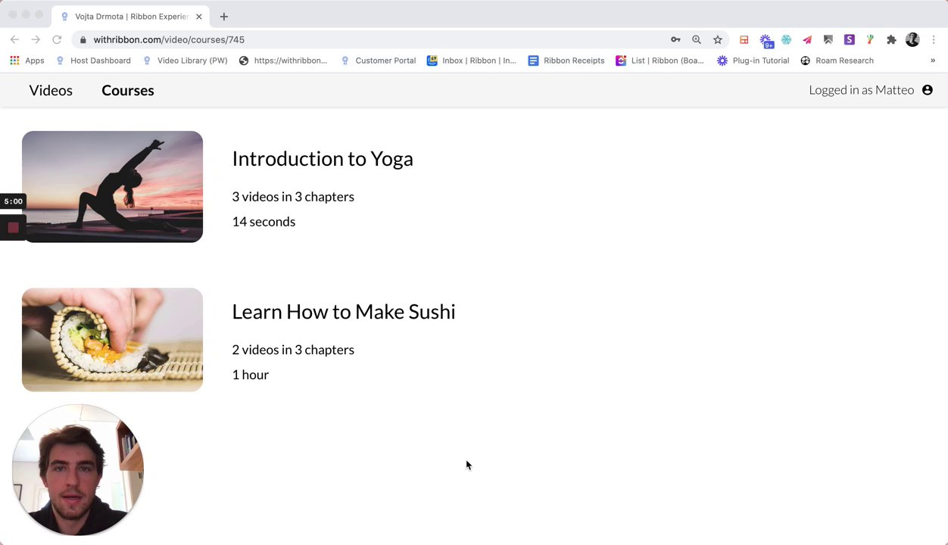Image resolution: width=948 pixels, height=545 pixels.
Task: Open the Chrome extensions puzzle icon
Action: click(x=891, y=39)
